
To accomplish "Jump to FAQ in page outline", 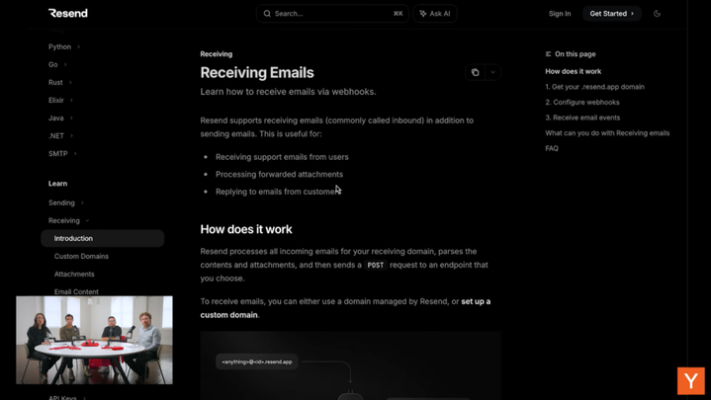I will (x=552, y=148).
